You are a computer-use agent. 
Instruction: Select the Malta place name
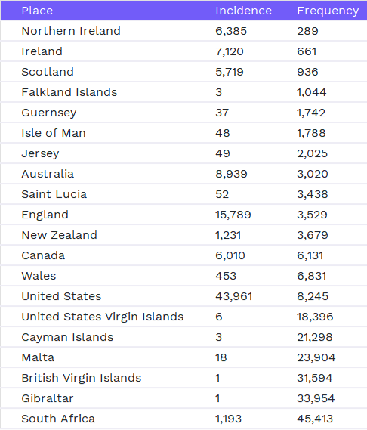[x=38, y=357]
